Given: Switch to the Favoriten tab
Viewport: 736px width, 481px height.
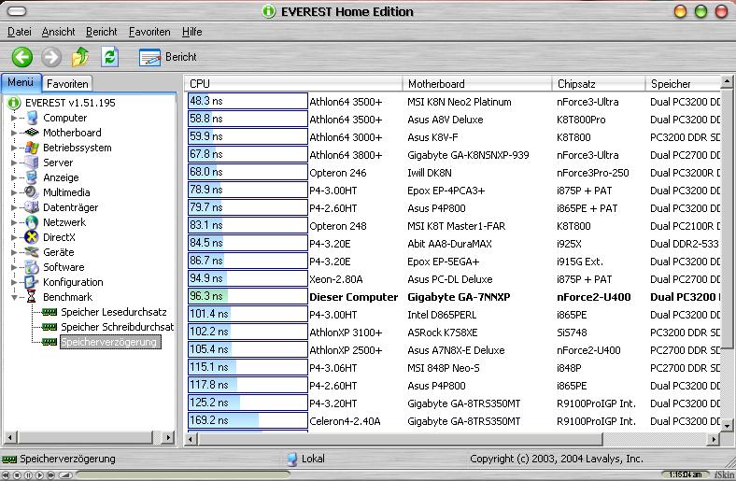Looking at the screenshot, I should (67, 83).
